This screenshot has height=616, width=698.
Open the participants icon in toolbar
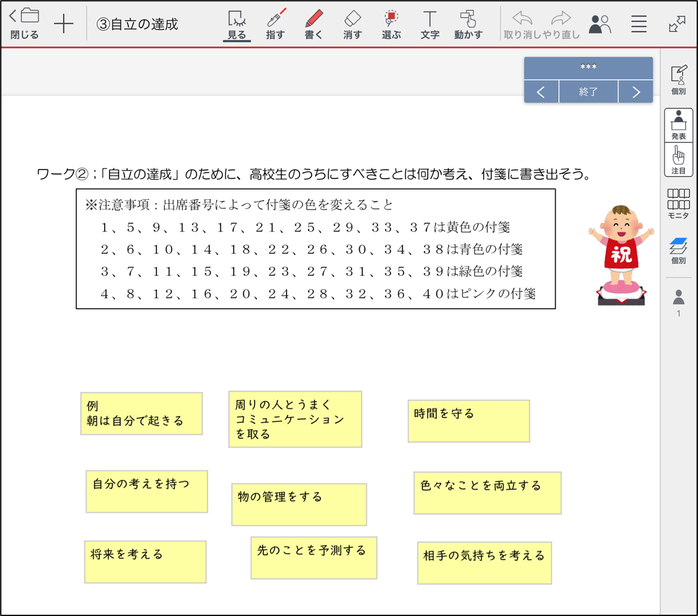tap(599, 24)
